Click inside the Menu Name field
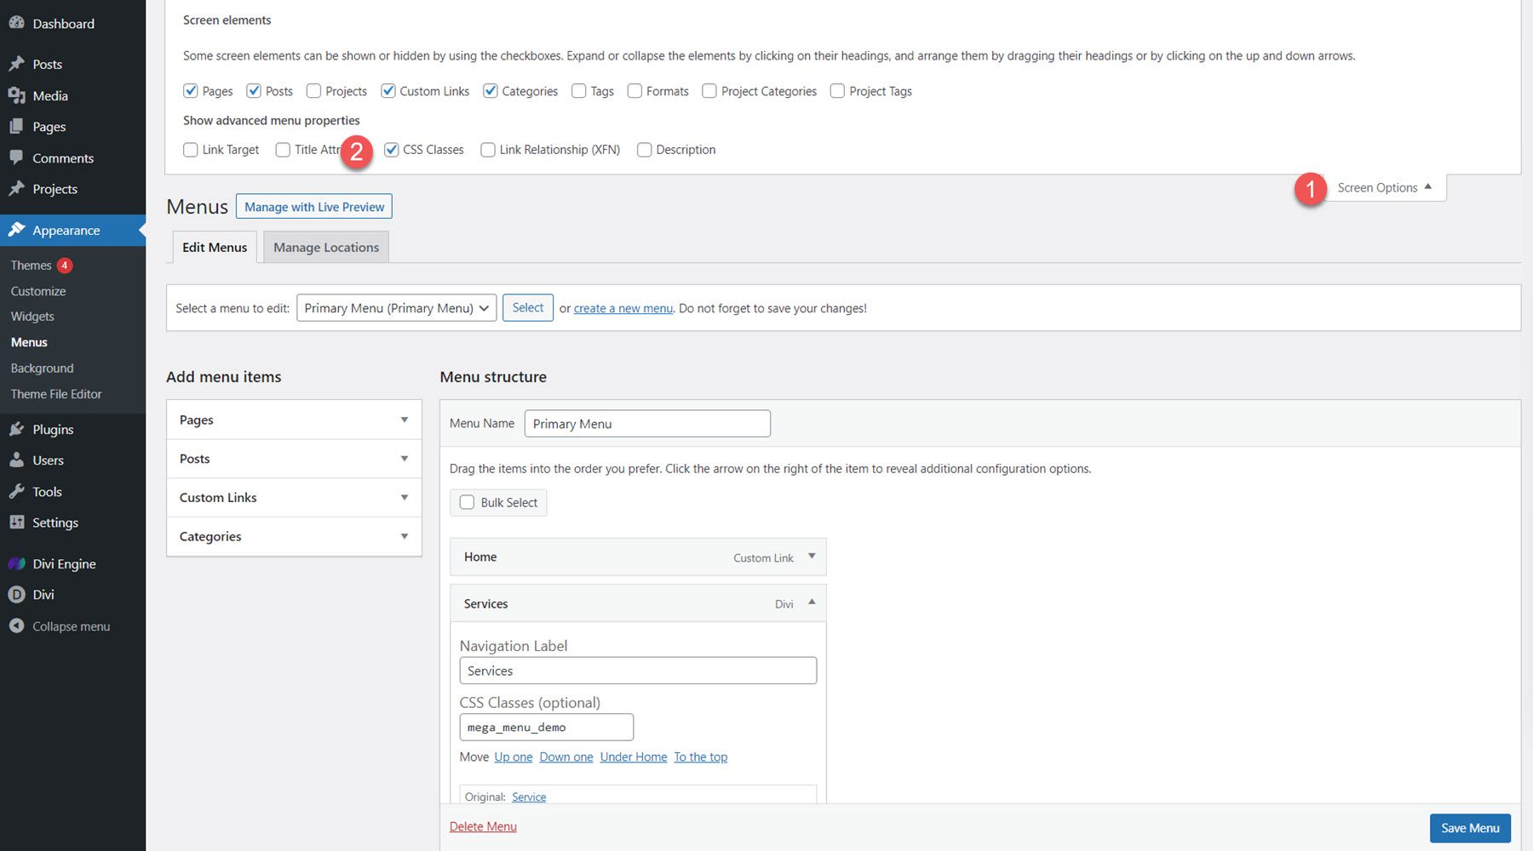Image resolution: width=1533 pixels, height=851 pixels. click(646, 423)
